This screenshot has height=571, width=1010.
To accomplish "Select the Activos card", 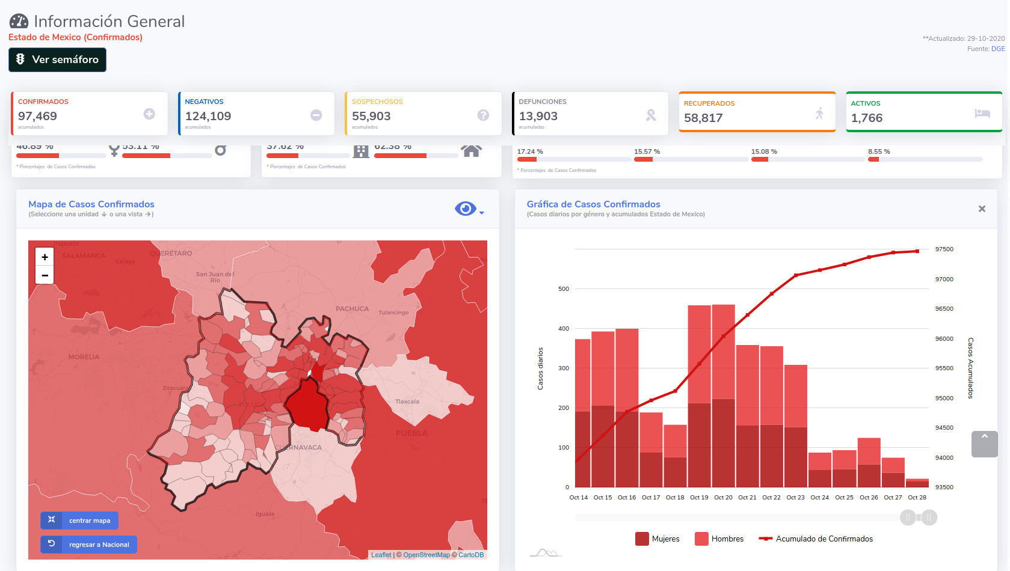I will coord(924,112).
